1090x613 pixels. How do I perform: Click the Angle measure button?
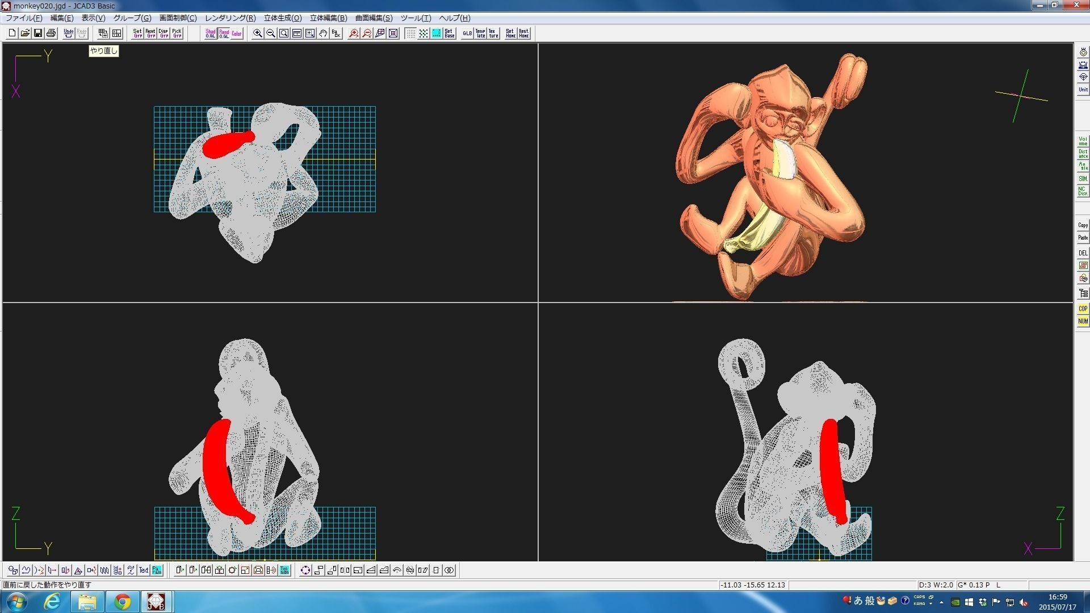click(x=1083, y=166)
